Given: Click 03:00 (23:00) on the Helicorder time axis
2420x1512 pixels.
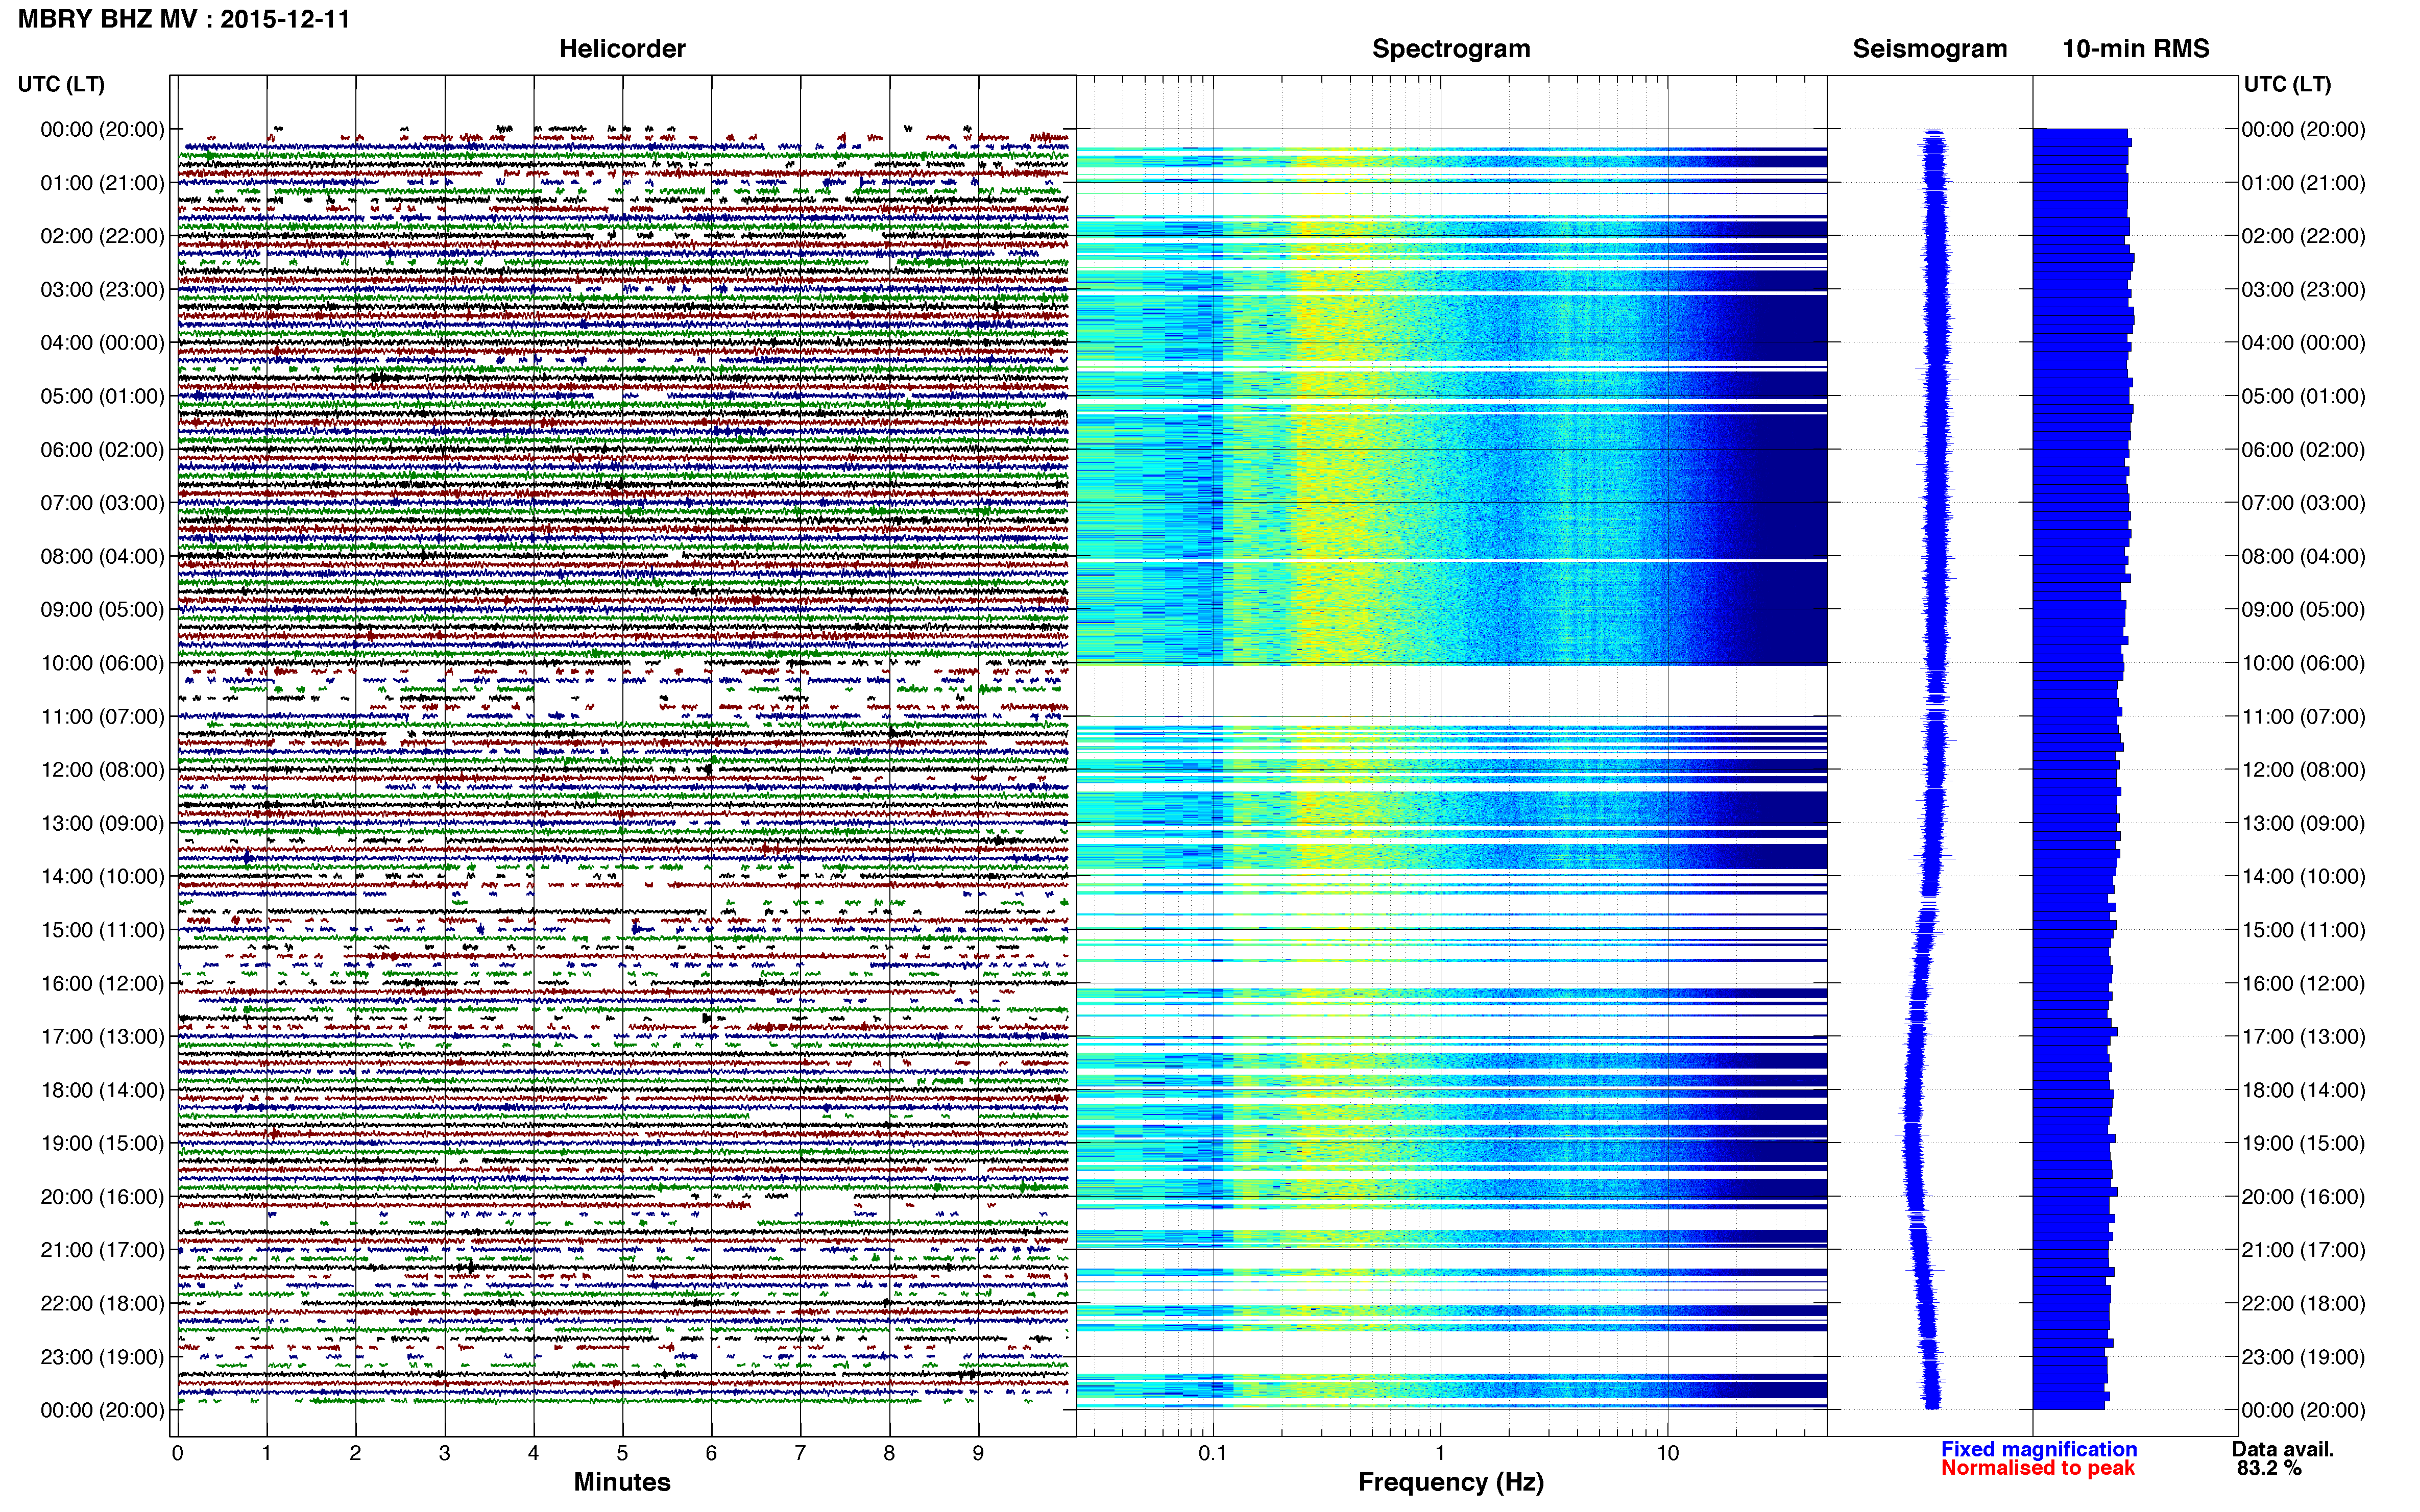Looking at the screenshot, I should pyautogui.click(x=102, y=290).
